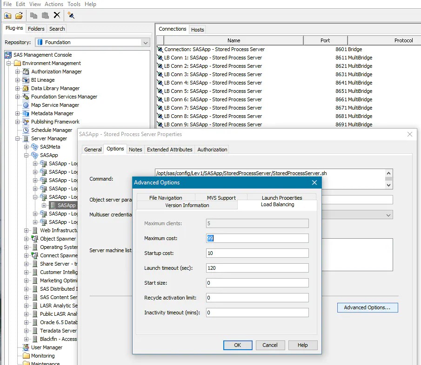Screen dimensions: 421x365
Task: Click the SASMeta server icon
Action: click(x=34, y=147)
